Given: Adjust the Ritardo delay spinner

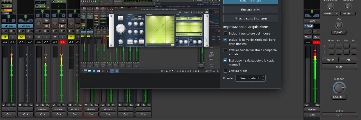Looking at the screenshot, I should coord(250,78).
